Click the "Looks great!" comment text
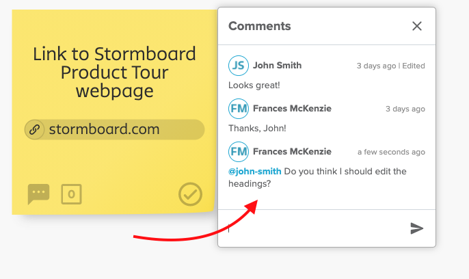Image resolution: width=469 pixels, height=279 pixels. [x=254, y=85]
